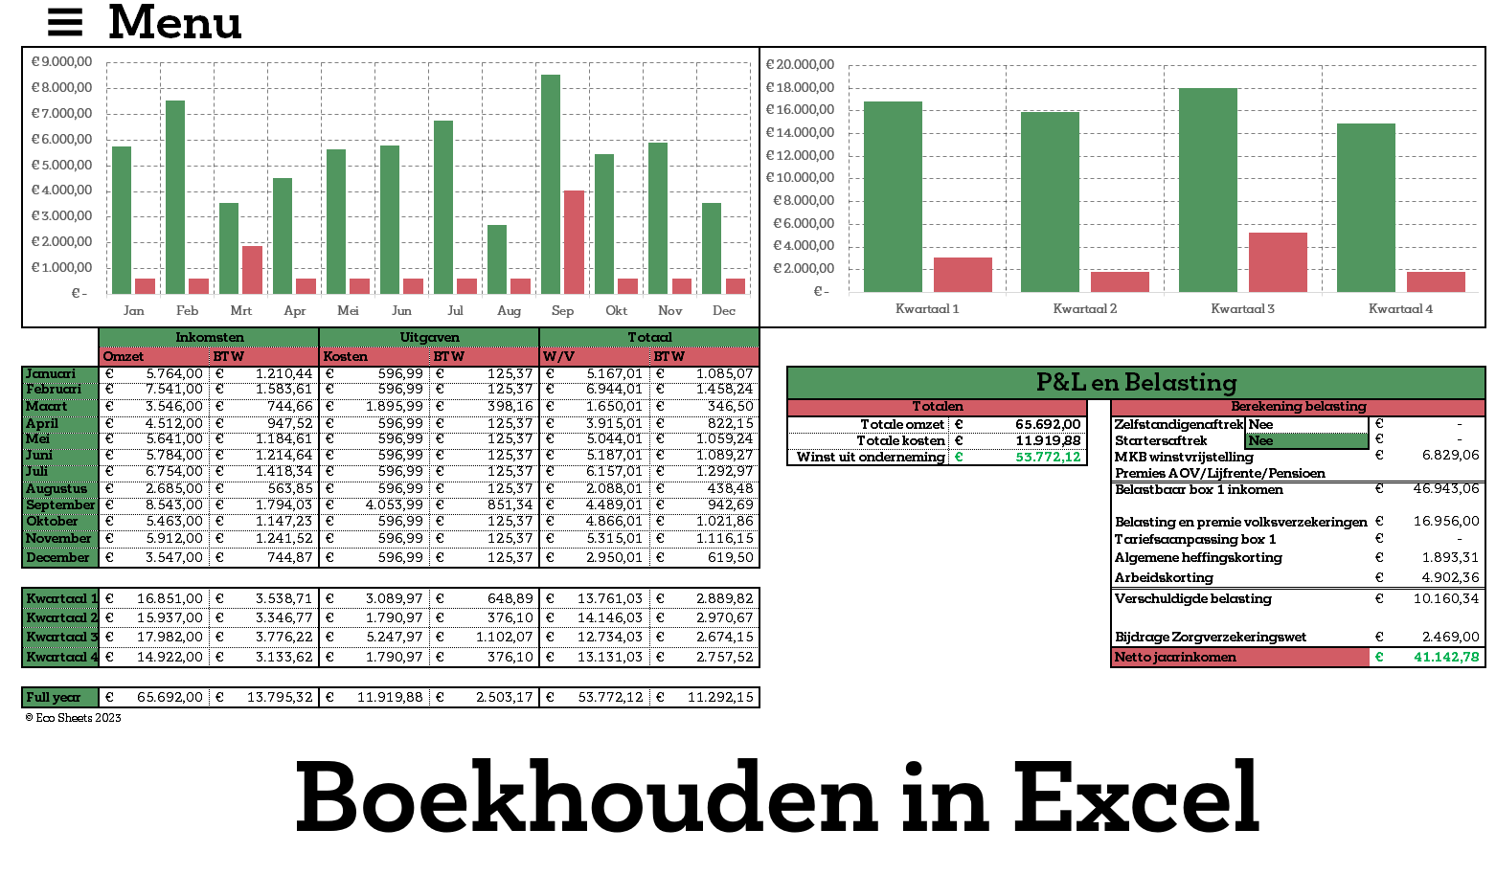Select the Verschuldigde belasting amount
Image resolution: width=1496 pixels, height=874 pixels.
tap(1427, 599)
